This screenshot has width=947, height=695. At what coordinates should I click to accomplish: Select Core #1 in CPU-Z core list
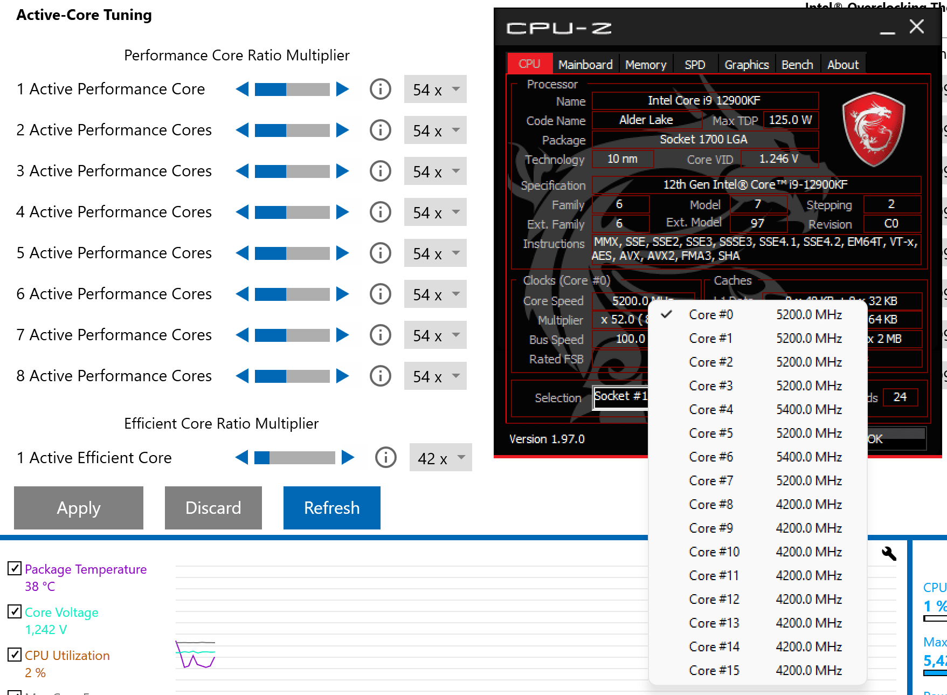point(758,338)
